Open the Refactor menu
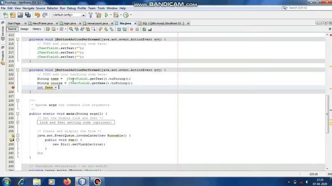The width and height of the screenshot is (332, 186). (x=52, y=8)
